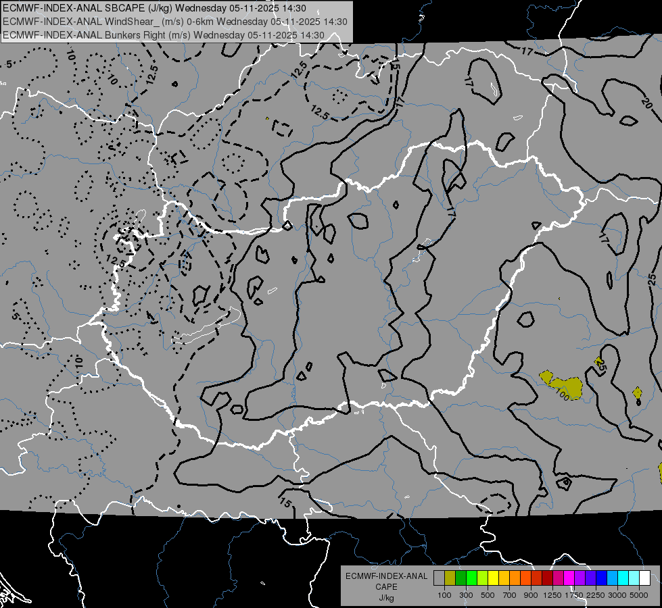Click legend value 900
This screenshot has height=608, width=662.
(531, 595)
